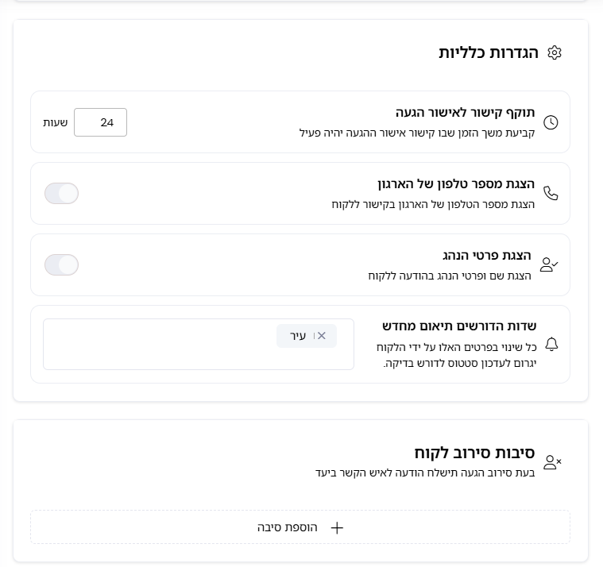Click the הצגת פרטי הנהג heading
The height and width of the screenshot is (567, 603).
coord(489,256)
